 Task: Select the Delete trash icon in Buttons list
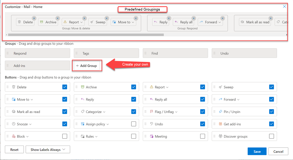point(14,87)
